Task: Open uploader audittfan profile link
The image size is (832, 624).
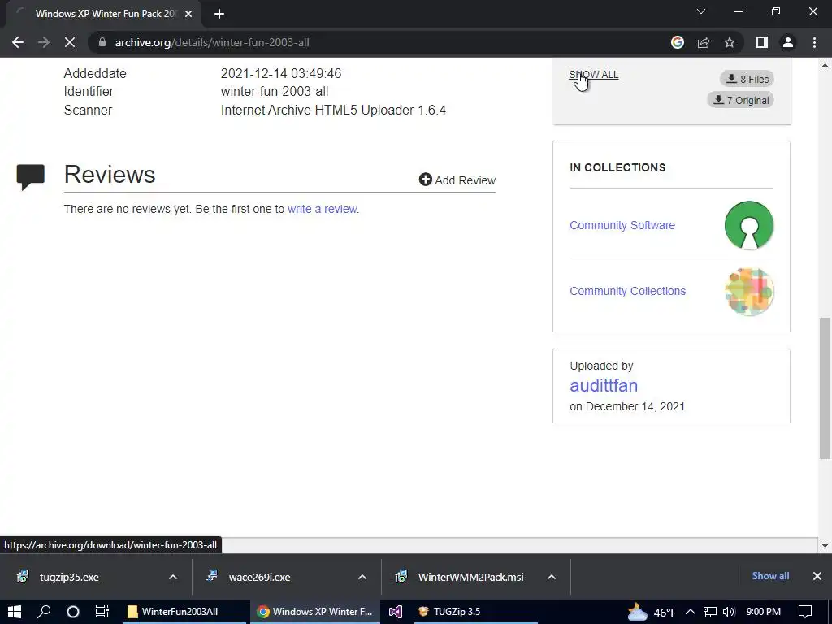Action: [604, 385]
